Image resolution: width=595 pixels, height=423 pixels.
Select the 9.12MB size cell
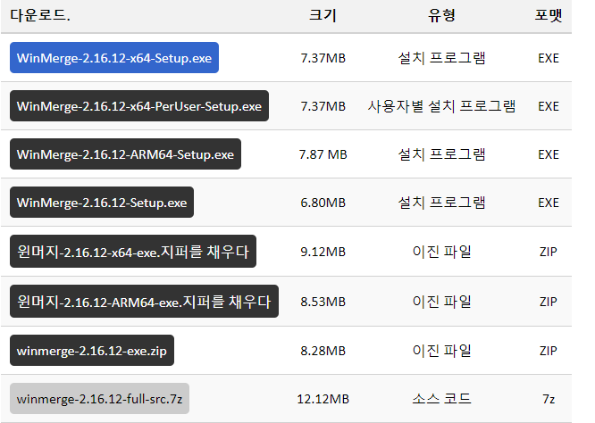[x=323, y=252]
